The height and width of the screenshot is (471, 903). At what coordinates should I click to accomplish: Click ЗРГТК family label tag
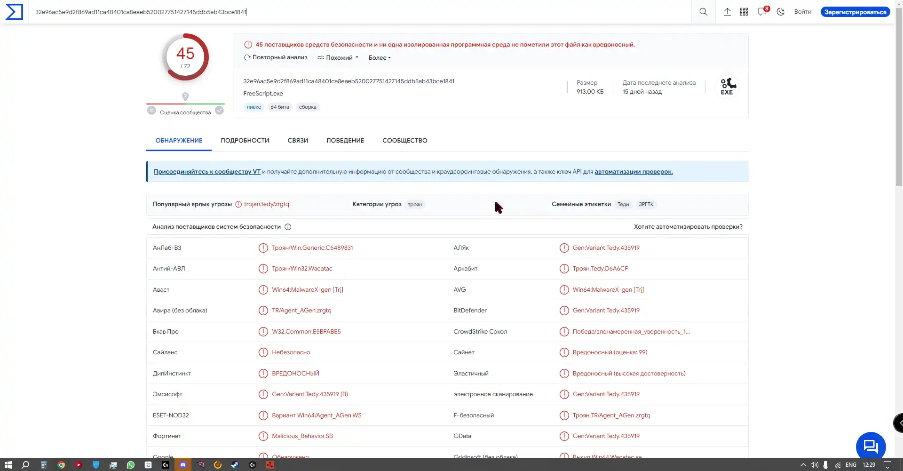[x=646, y=205]
